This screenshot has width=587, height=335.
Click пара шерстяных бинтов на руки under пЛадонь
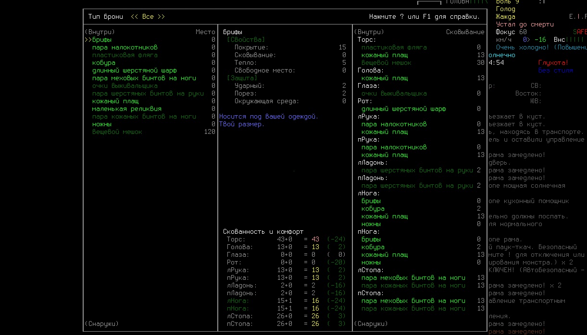click(417, 185)
